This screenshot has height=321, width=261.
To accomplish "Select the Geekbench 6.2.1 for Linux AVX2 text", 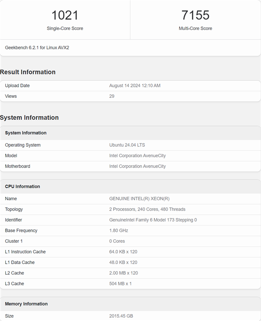I will point(37,47).
